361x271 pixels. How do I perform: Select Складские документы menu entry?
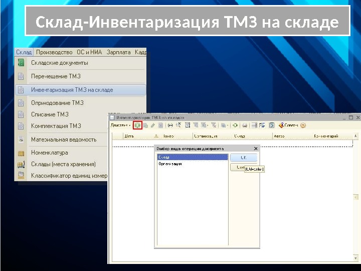coord(81,63)
